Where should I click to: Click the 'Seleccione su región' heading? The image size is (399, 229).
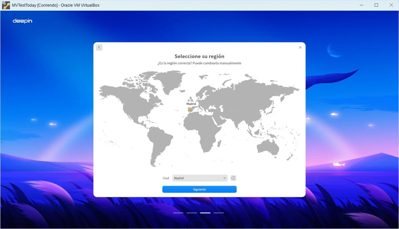click(x=200, y=56)
